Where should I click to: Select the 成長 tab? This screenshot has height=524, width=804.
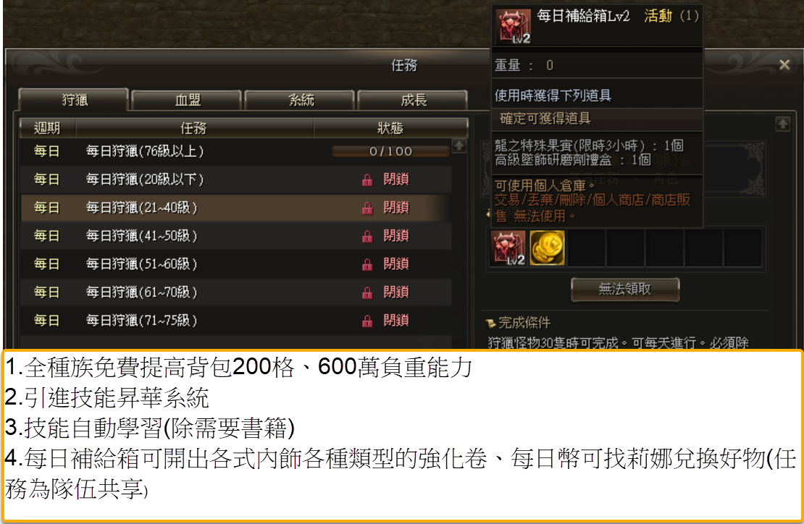tap(413, 100)
